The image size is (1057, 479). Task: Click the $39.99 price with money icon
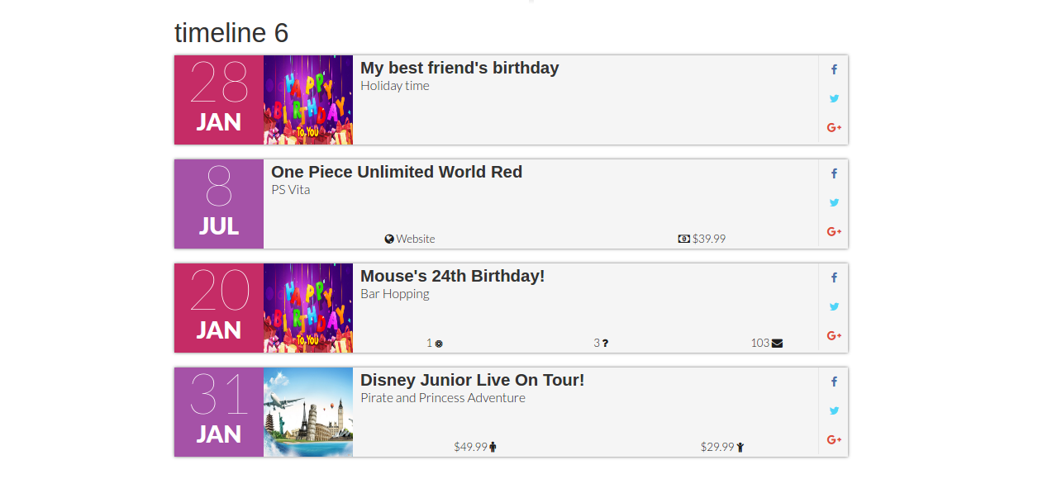(x=702, y=239)
